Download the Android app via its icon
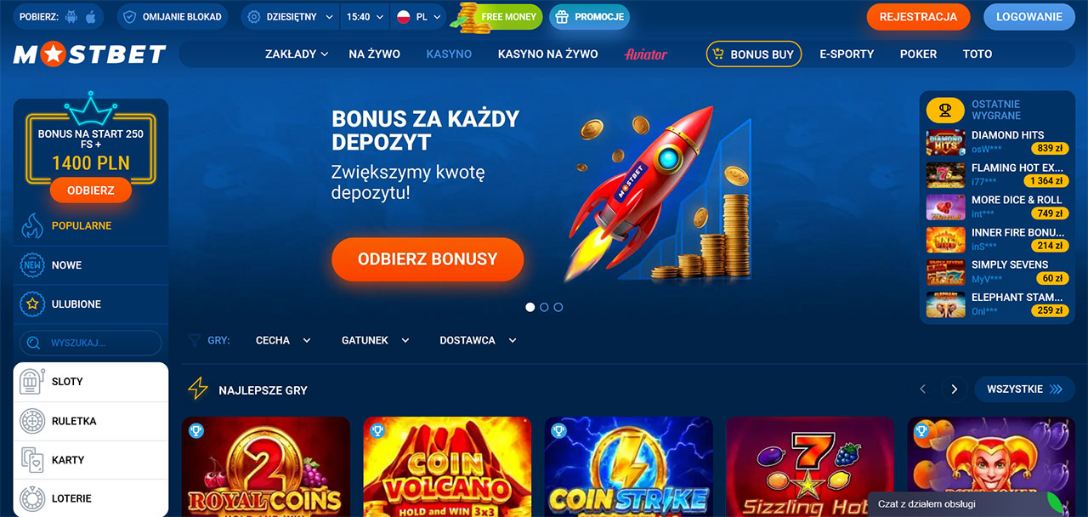 pyautogui.click(x=71, y=17)
